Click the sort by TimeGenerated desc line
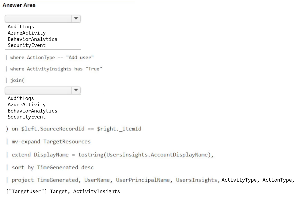Image resolution: width=298 pixels, height=199 pixels. (x=52, y=167)
